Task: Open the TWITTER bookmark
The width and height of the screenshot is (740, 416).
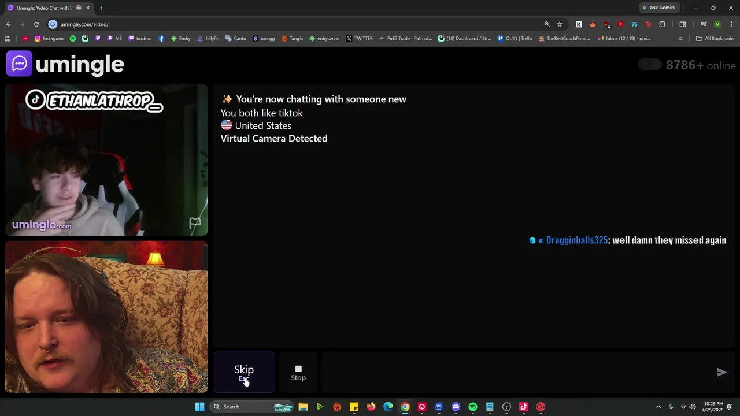Action: [x=360, y=39]
